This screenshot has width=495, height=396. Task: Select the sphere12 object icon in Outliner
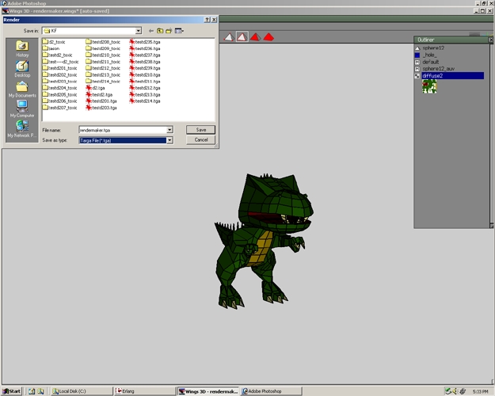(417, 48)
